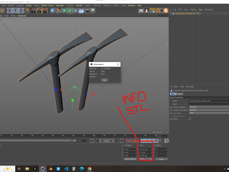229x172 pixels.
Task: Open Object Manager Tags menu
Action: click(200, 10)
